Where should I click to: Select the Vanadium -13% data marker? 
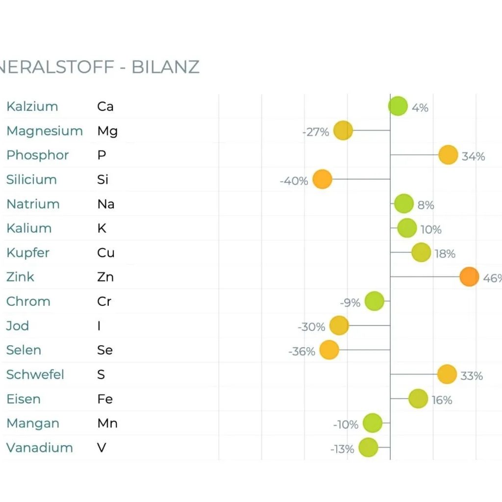coord(368,447)
